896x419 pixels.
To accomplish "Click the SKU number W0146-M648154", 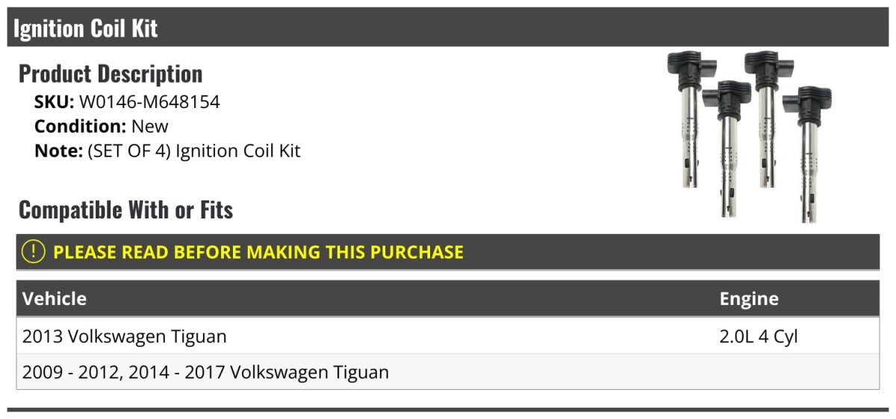I will 149,102.
